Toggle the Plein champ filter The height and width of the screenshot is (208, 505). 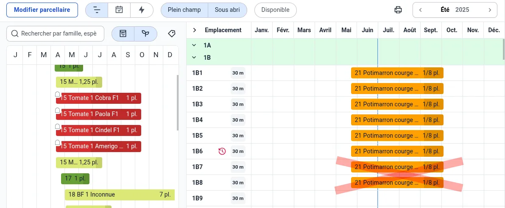[184, 10]
